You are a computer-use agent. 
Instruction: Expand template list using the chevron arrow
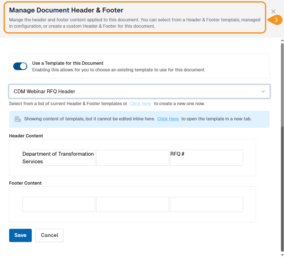[263, 91]
